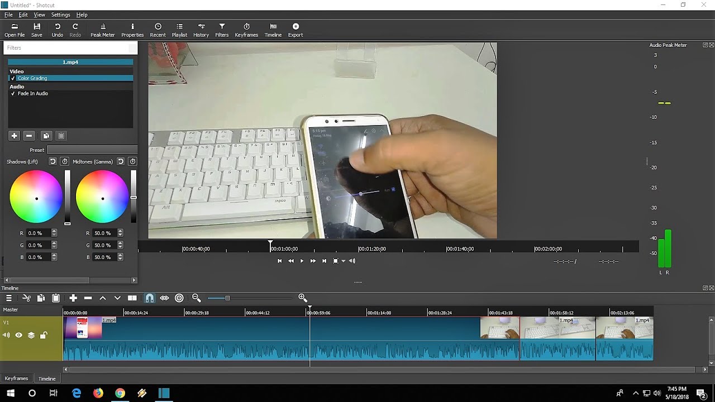Overwrite clip with down arrow icon

click(x=117, y=298)
